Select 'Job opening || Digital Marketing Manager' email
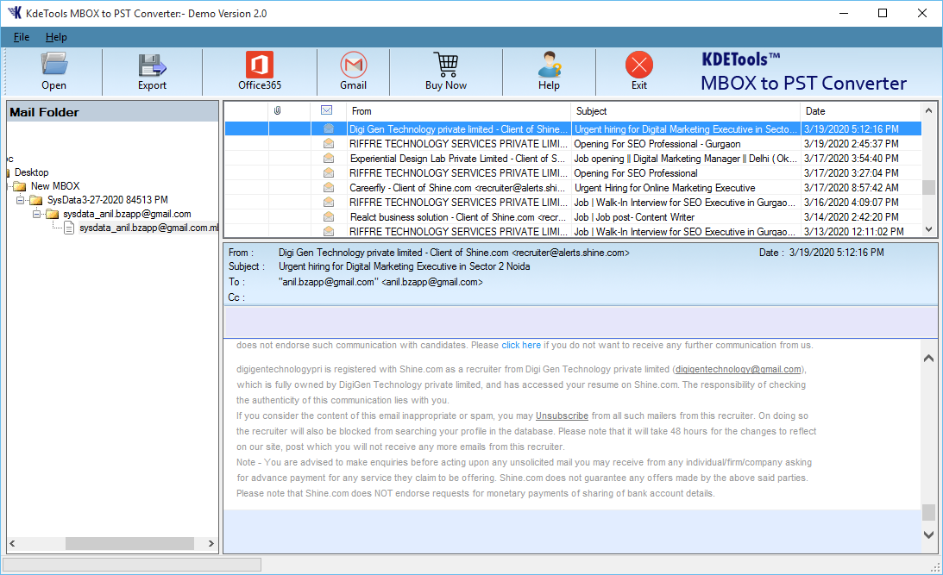Viewport: 943px width, 575px height. (x=573, y=158)
